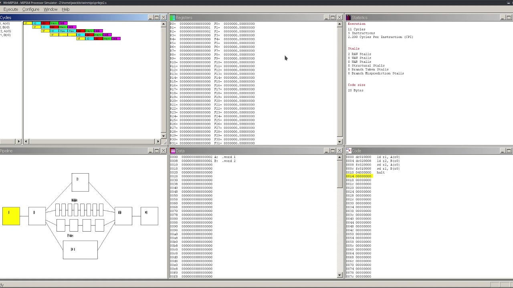Image resolution: width=513 pixels, height=288 pixels.
Task: Close the Registers window
Action: pyautogui.click(x=339, y=18)
